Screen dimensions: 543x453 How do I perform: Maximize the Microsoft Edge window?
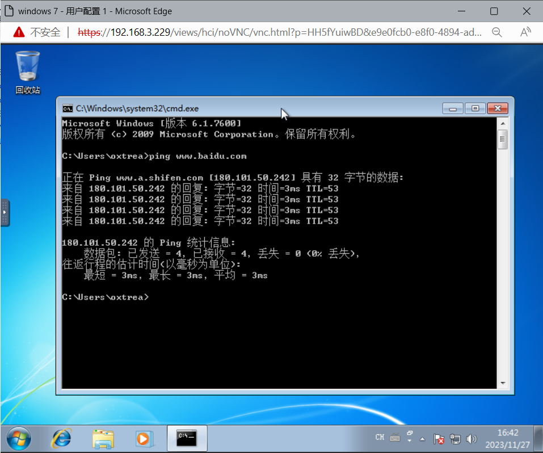(x=494, y=11)
